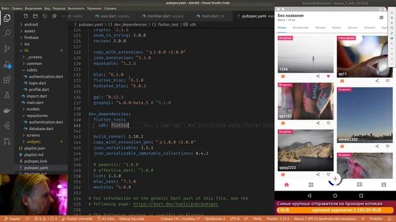Open explorer more actions ellipsis
This screenshot has width=396, height=222.
pos(63,16)
